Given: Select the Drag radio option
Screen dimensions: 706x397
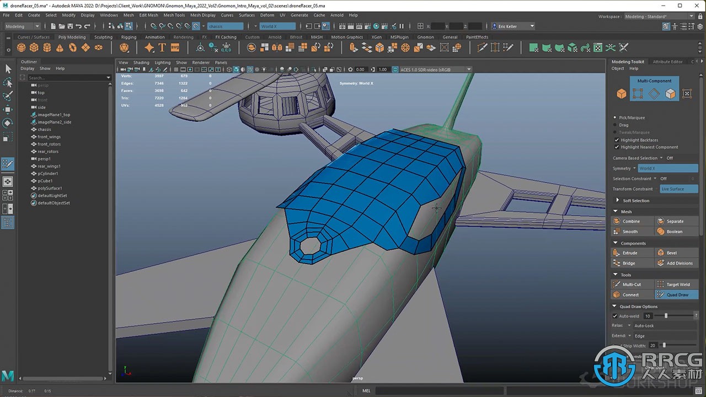Looking at the screenshot, I should [616, 125].
